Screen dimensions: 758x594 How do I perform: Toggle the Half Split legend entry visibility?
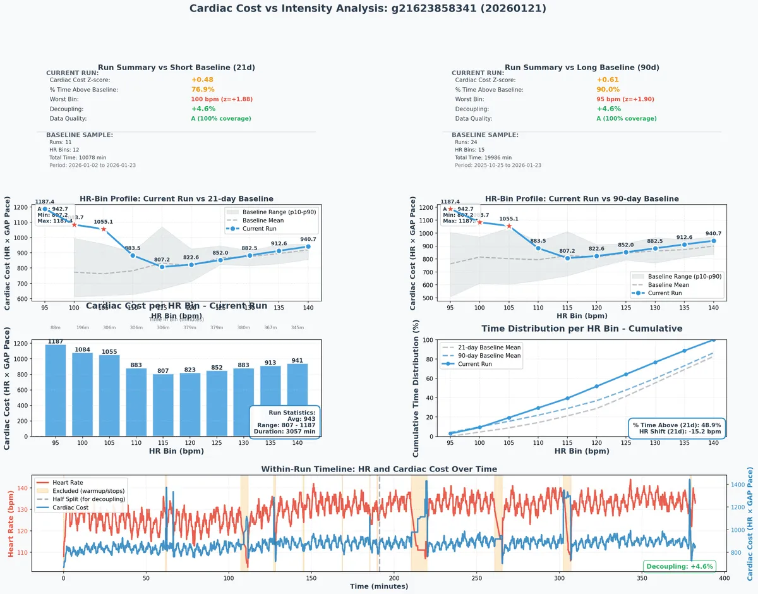click(x=42, y=497)
